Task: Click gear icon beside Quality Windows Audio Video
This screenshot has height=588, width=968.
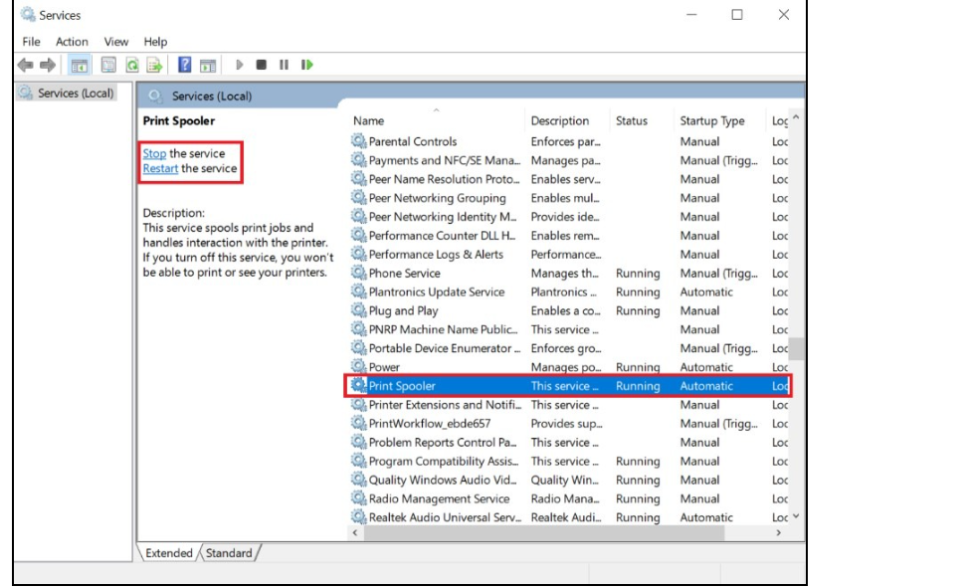Action: click(x=359, y=480)
